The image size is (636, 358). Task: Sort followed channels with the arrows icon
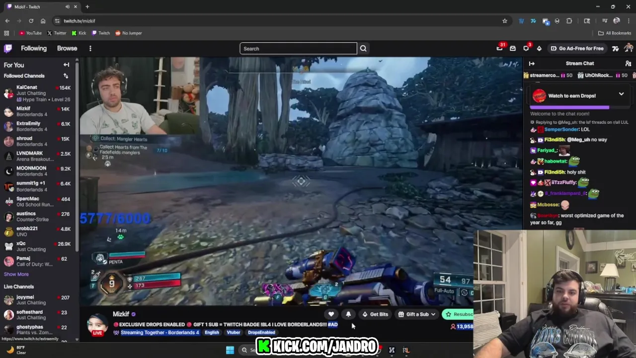(66, 76)
